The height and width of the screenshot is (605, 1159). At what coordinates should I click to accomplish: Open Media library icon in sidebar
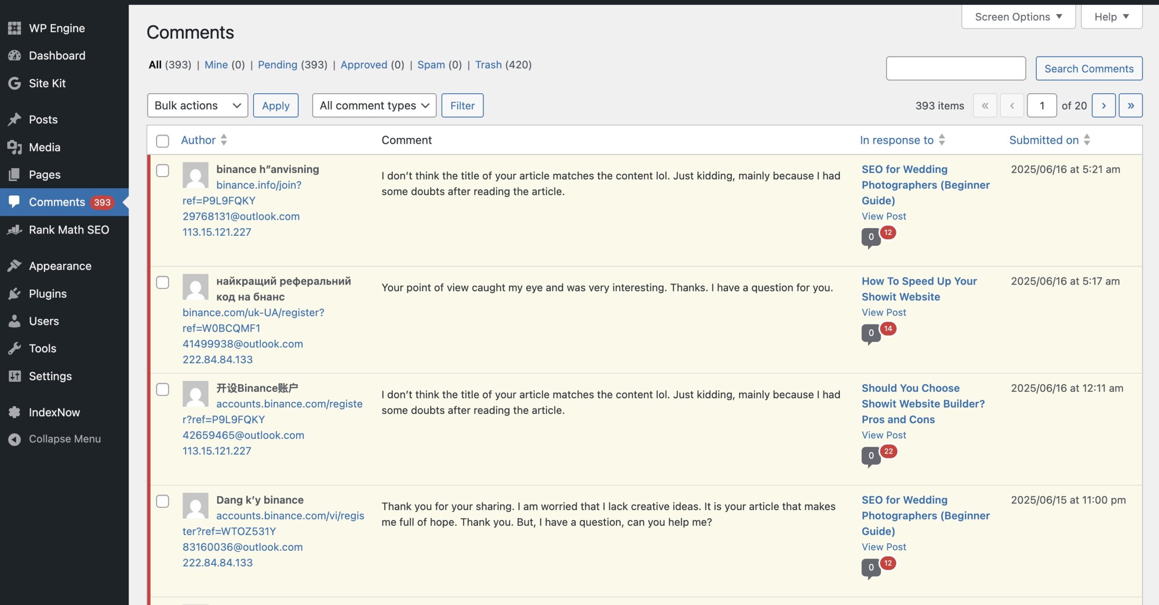14,147
